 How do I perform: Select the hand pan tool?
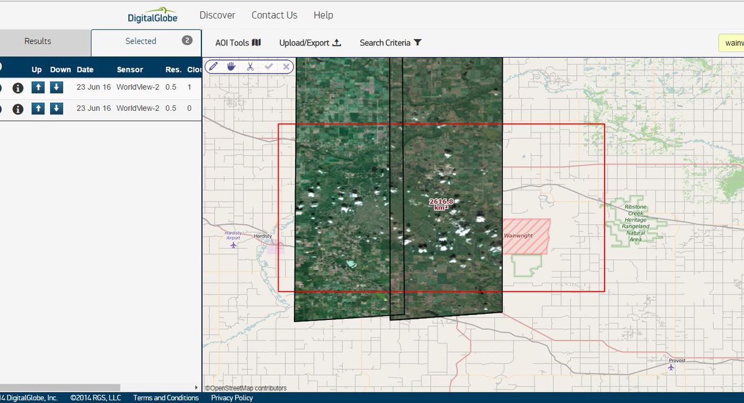(231, 66)
